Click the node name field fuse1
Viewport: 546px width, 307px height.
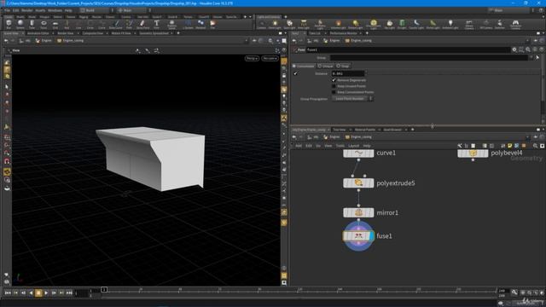(x=408, y=49)
